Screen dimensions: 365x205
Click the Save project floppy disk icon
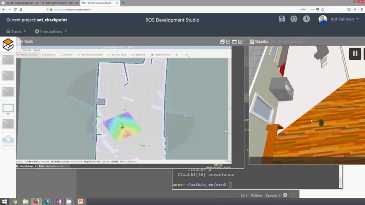[x=282, y=19]
